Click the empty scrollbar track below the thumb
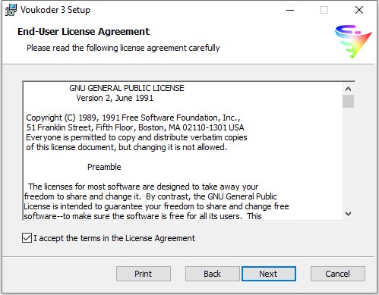379x295 pixels. [348, 158]
